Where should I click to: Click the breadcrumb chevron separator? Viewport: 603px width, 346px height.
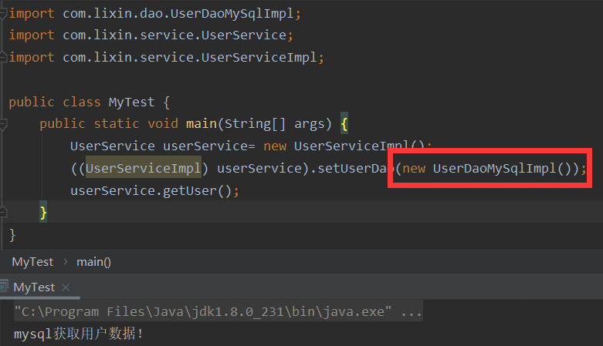click(65, 262)
